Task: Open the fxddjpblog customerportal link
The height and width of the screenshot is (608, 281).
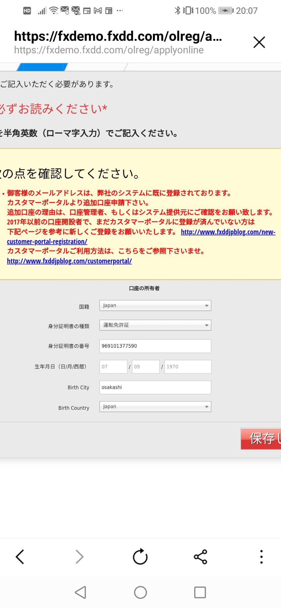Action: point(69,261)
